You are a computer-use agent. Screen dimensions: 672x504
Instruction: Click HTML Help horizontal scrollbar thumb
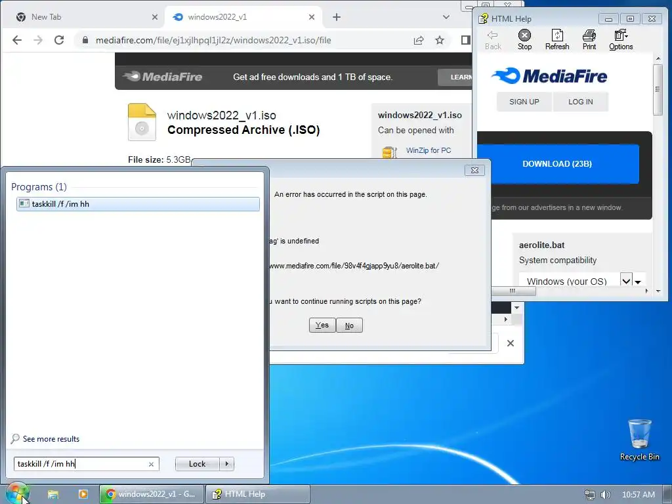pyautogui.click(x=512, y=291)
